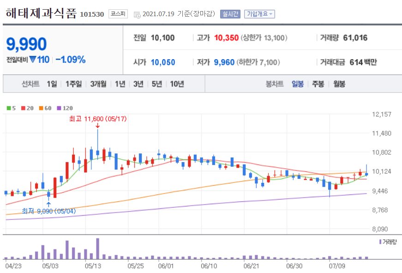Image resolution: width=402 pixels, height=273 pixels.
Task: Select the 3개월 line chart tab
Action: [x=98, y=84]
